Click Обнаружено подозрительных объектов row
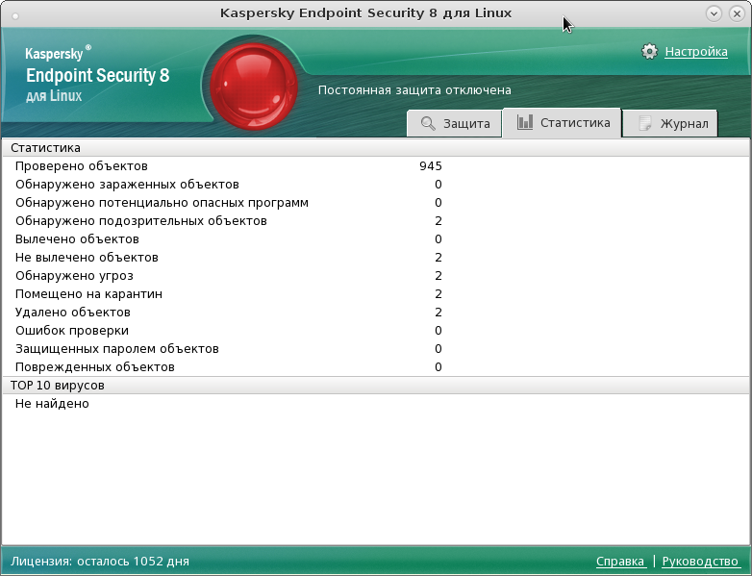 click(376, 220)
